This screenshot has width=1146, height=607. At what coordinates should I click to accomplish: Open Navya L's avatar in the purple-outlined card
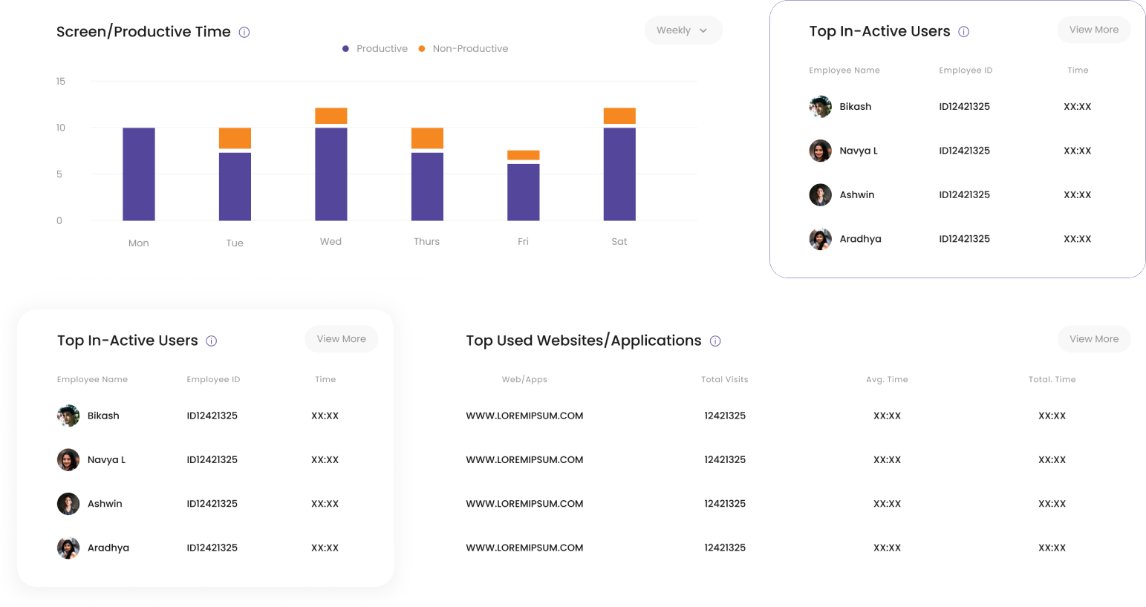(x=821, y=151)
